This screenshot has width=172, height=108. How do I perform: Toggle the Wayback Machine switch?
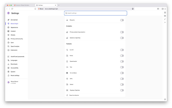tap(122, 90)
